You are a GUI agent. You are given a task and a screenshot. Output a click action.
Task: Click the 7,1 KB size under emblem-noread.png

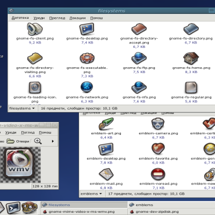(x=158, y=188)
